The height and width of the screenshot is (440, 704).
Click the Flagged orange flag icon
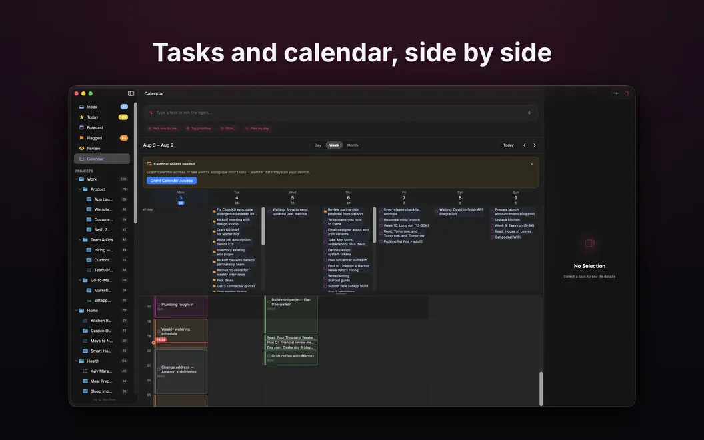coord(82,138)
